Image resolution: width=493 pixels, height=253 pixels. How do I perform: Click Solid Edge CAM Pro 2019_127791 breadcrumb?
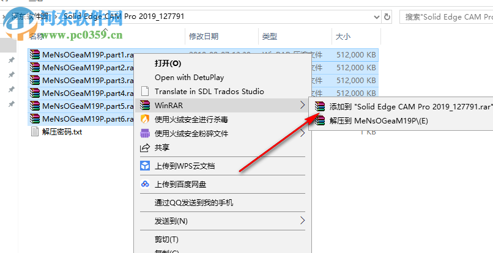124,16
